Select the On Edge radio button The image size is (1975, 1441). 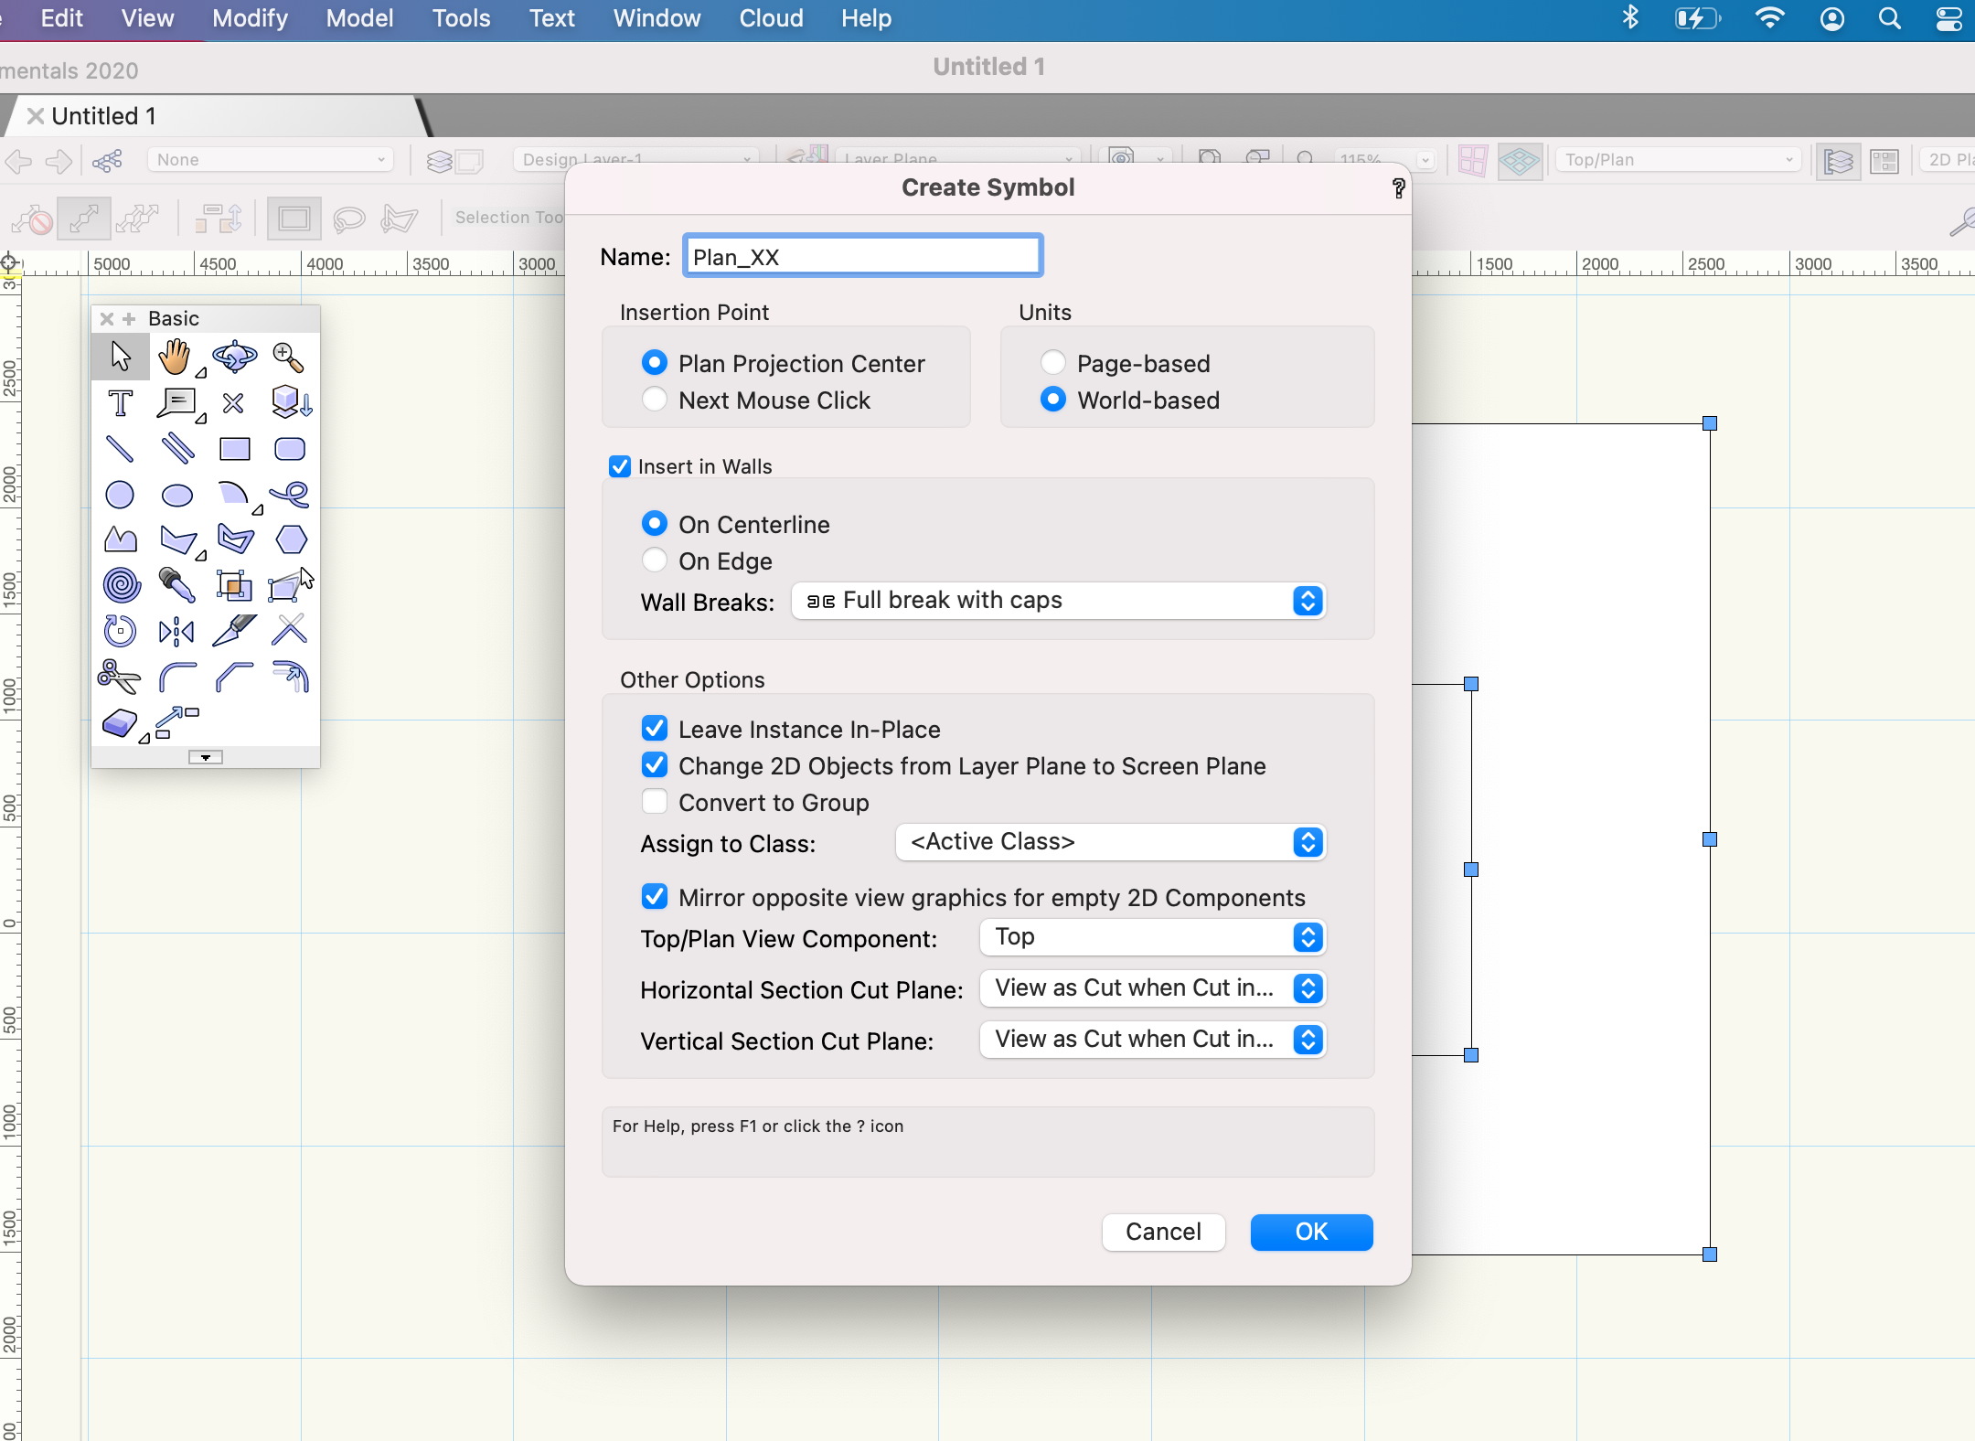pyautogui.click(x=655, y=560)
